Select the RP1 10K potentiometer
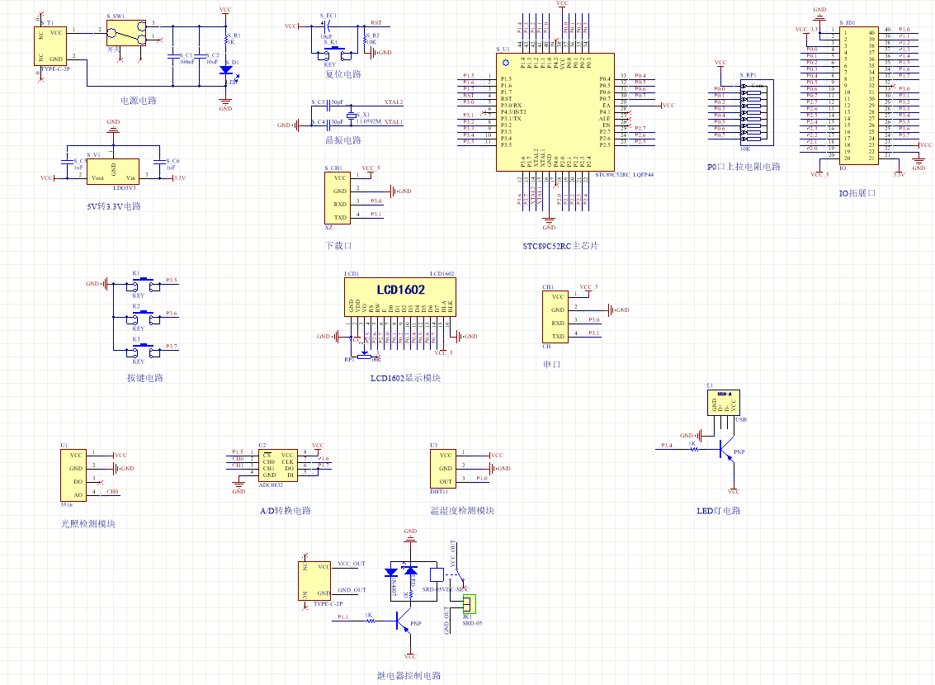The width and height of the screenshot is (935, 685). tap(364, 357)
